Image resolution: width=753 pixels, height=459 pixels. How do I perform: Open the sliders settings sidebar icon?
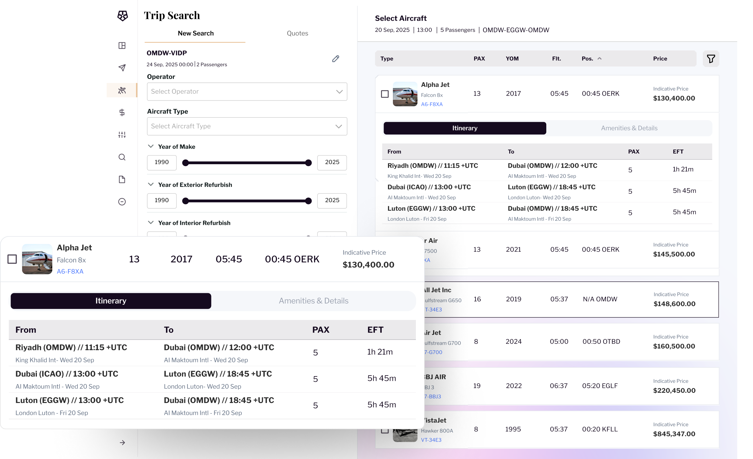pyautogui.click(x=122, y=135)
